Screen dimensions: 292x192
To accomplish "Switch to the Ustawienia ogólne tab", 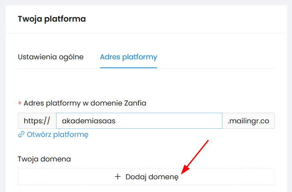I will click(x=51, y=57).
